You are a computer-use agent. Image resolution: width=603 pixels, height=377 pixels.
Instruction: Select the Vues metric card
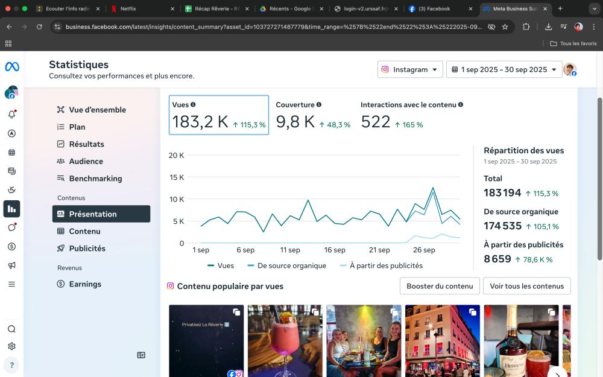click(218, 115)
